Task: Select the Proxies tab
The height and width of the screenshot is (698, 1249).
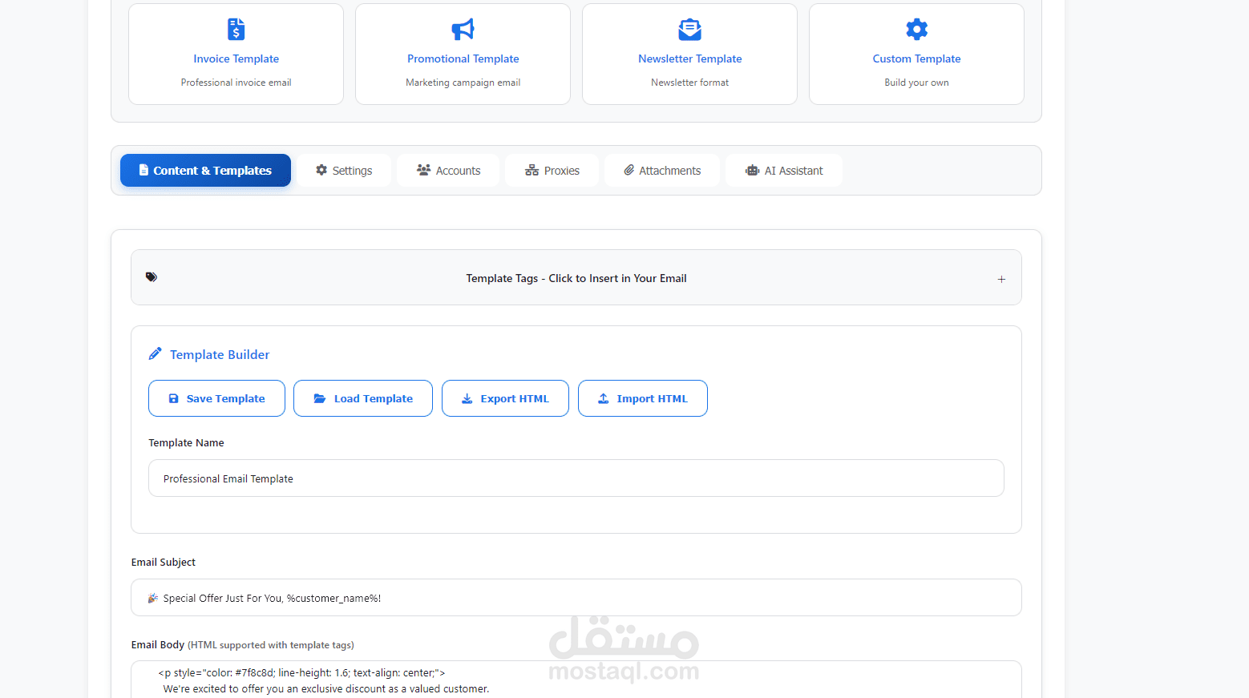Action: click(551, 170)
